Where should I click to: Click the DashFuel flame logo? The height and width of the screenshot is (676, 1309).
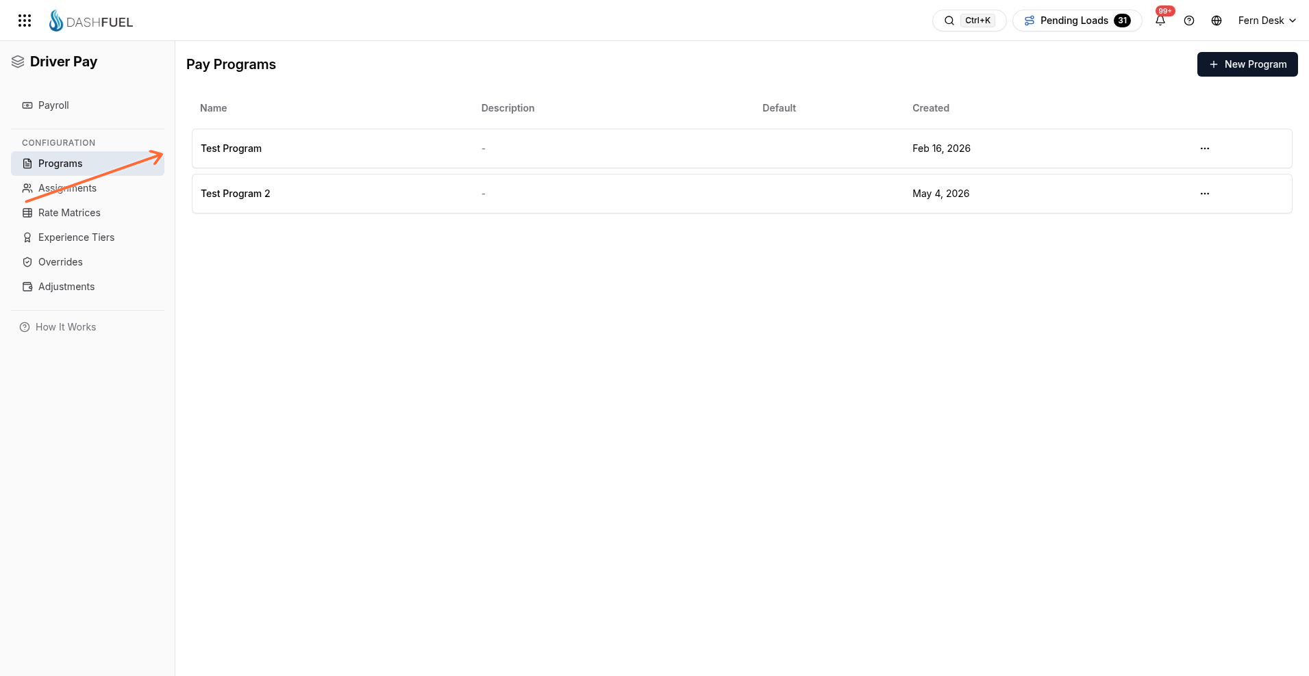tap(56, 21)
